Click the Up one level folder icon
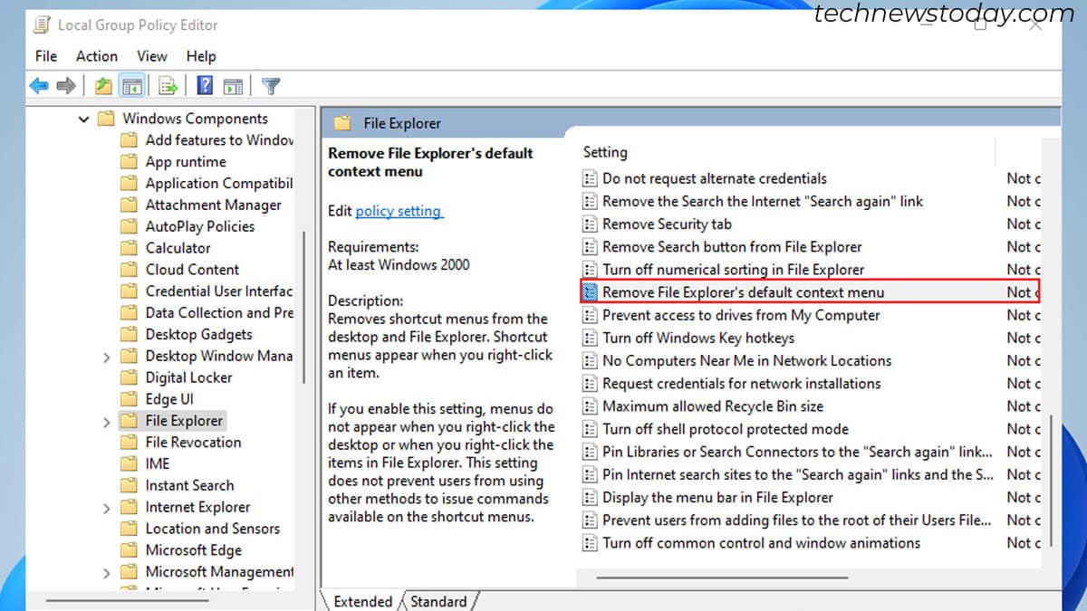Viewport: 1087px width, 611px height. pyautogui.click(x=103, y=86)
